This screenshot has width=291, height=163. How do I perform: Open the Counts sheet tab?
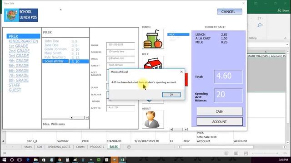pyautogui.click(x=80, y=147)
